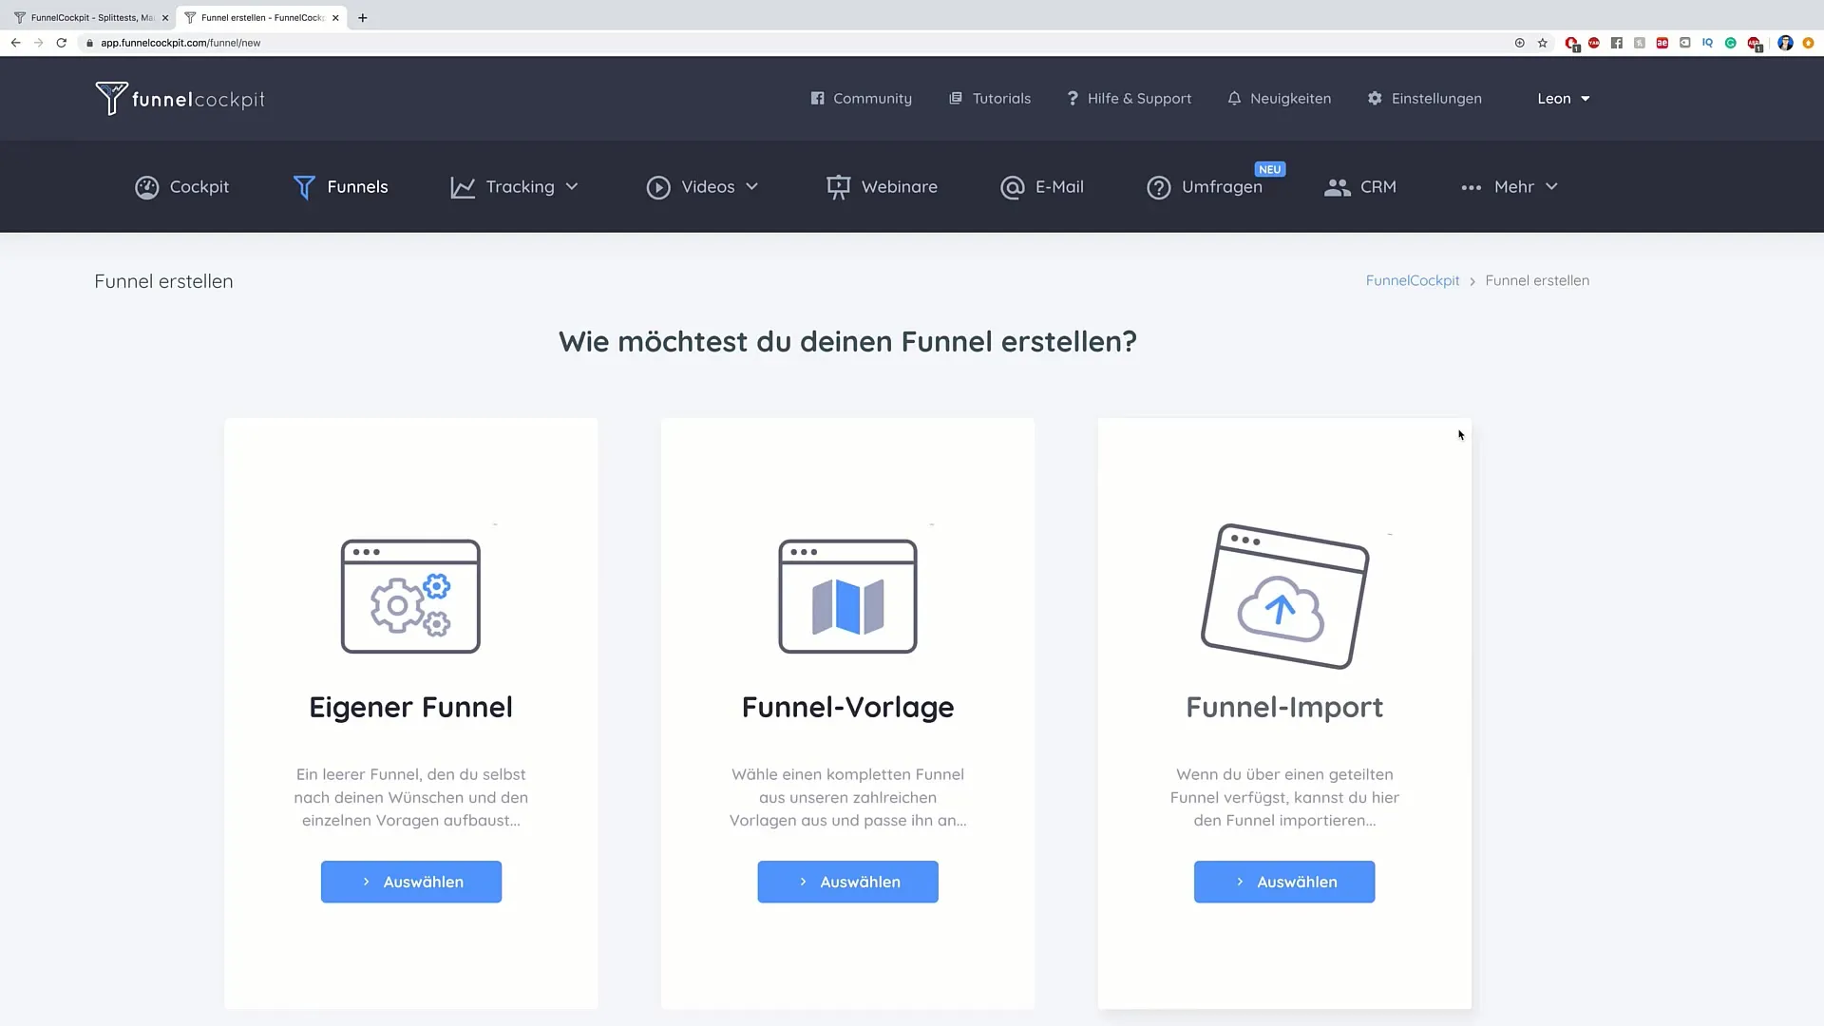Open the Einstellungen menu
This screenshot has height=1026, width=1824.
pos(1424,98)
